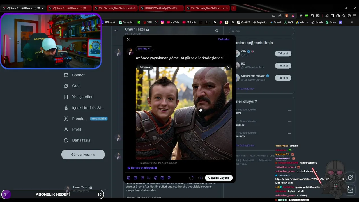
Task: Open the Instagram bookmark icon
Action: tap(162, 22)
